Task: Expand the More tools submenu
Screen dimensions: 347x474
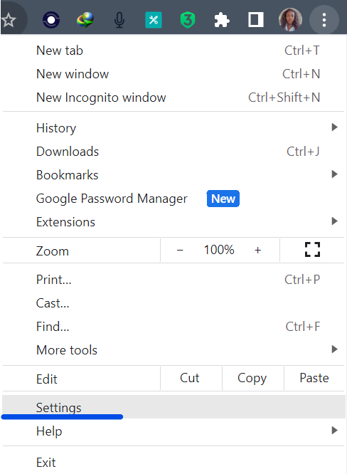Action: tap(173, 349)
